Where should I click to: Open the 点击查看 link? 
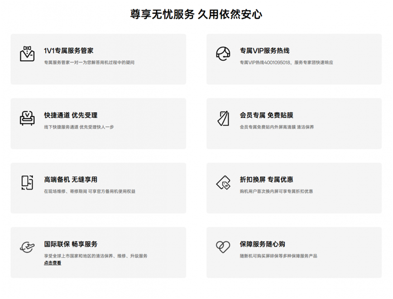click(x=53, y=263)
